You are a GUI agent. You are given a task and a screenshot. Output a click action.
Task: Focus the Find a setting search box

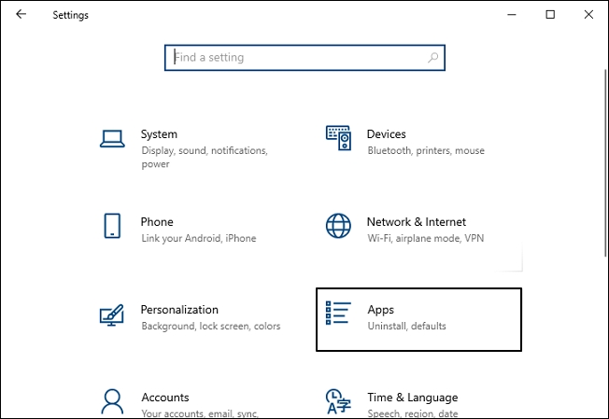pos(304,58)
